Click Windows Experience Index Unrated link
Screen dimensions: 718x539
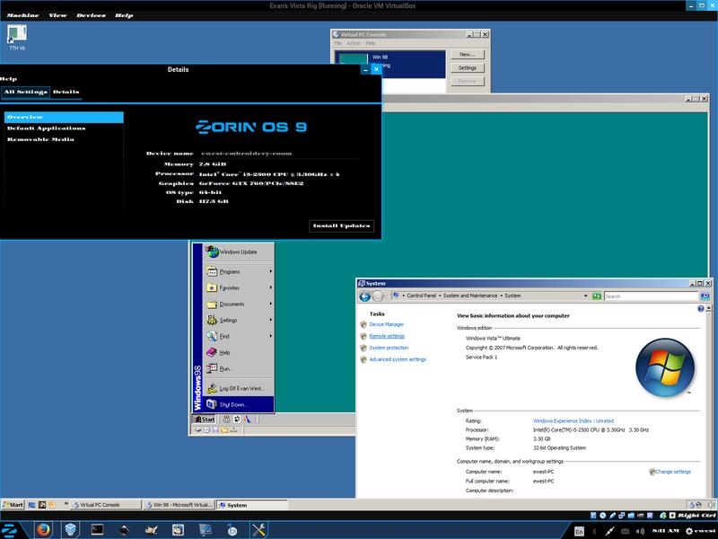(x=574, y=420)
